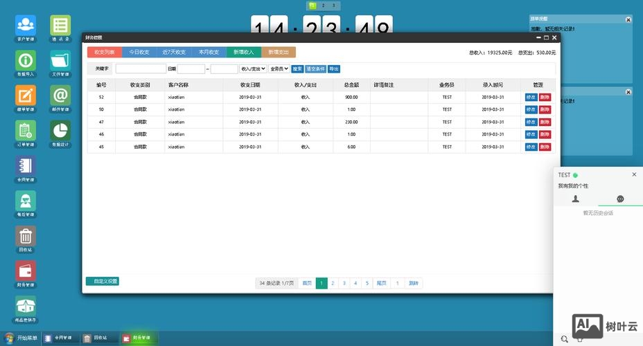
Task: Click 删除 for record number 45
Action: [545, 147]
